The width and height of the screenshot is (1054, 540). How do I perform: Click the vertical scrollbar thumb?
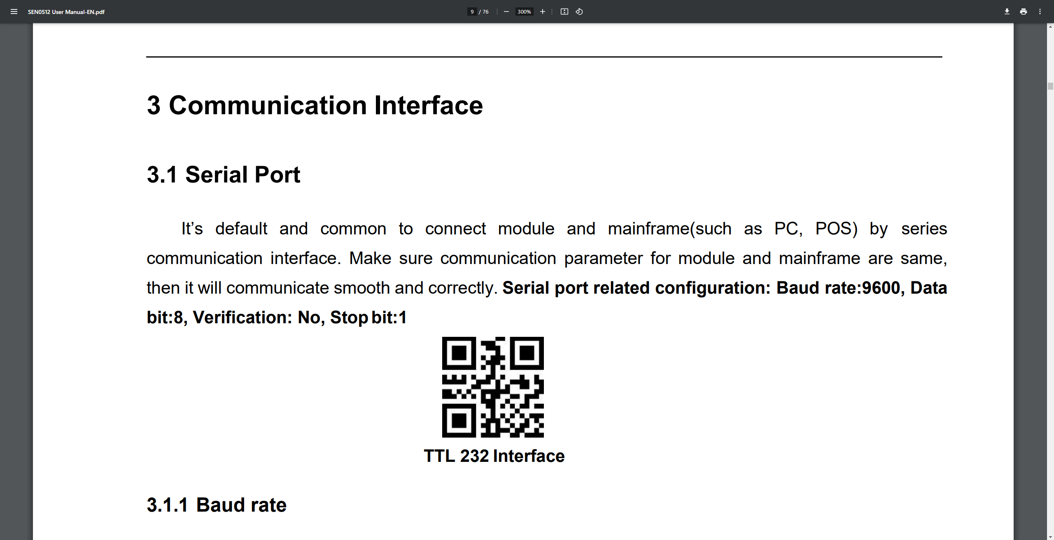(1050, 86)
